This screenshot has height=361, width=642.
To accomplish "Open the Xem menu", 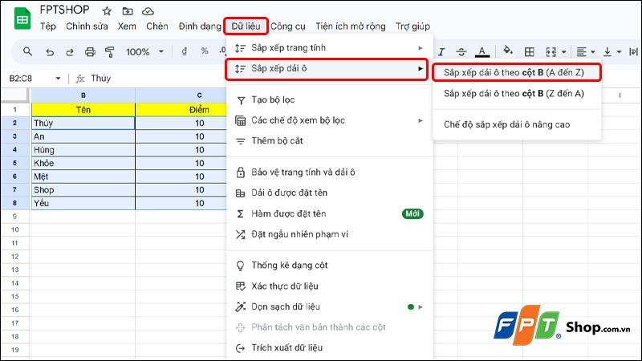I will (x=127, y=26).
